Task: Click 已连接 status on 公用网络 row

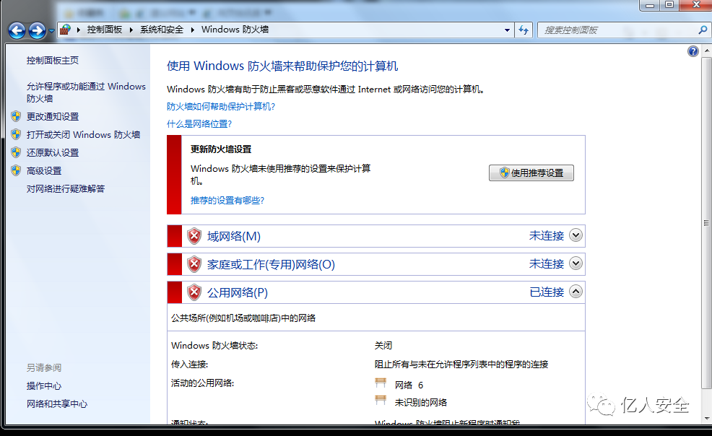Action: point(547,292)
